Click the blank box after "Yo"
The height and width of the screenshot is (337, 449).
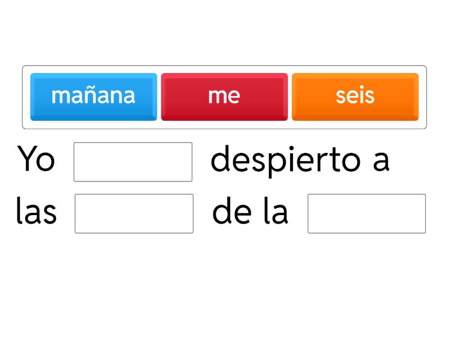tap(133, 162)
